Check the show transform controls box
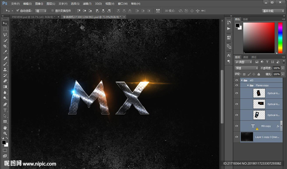 52,11
